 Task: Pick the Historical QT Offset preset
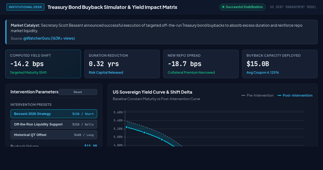54,135
